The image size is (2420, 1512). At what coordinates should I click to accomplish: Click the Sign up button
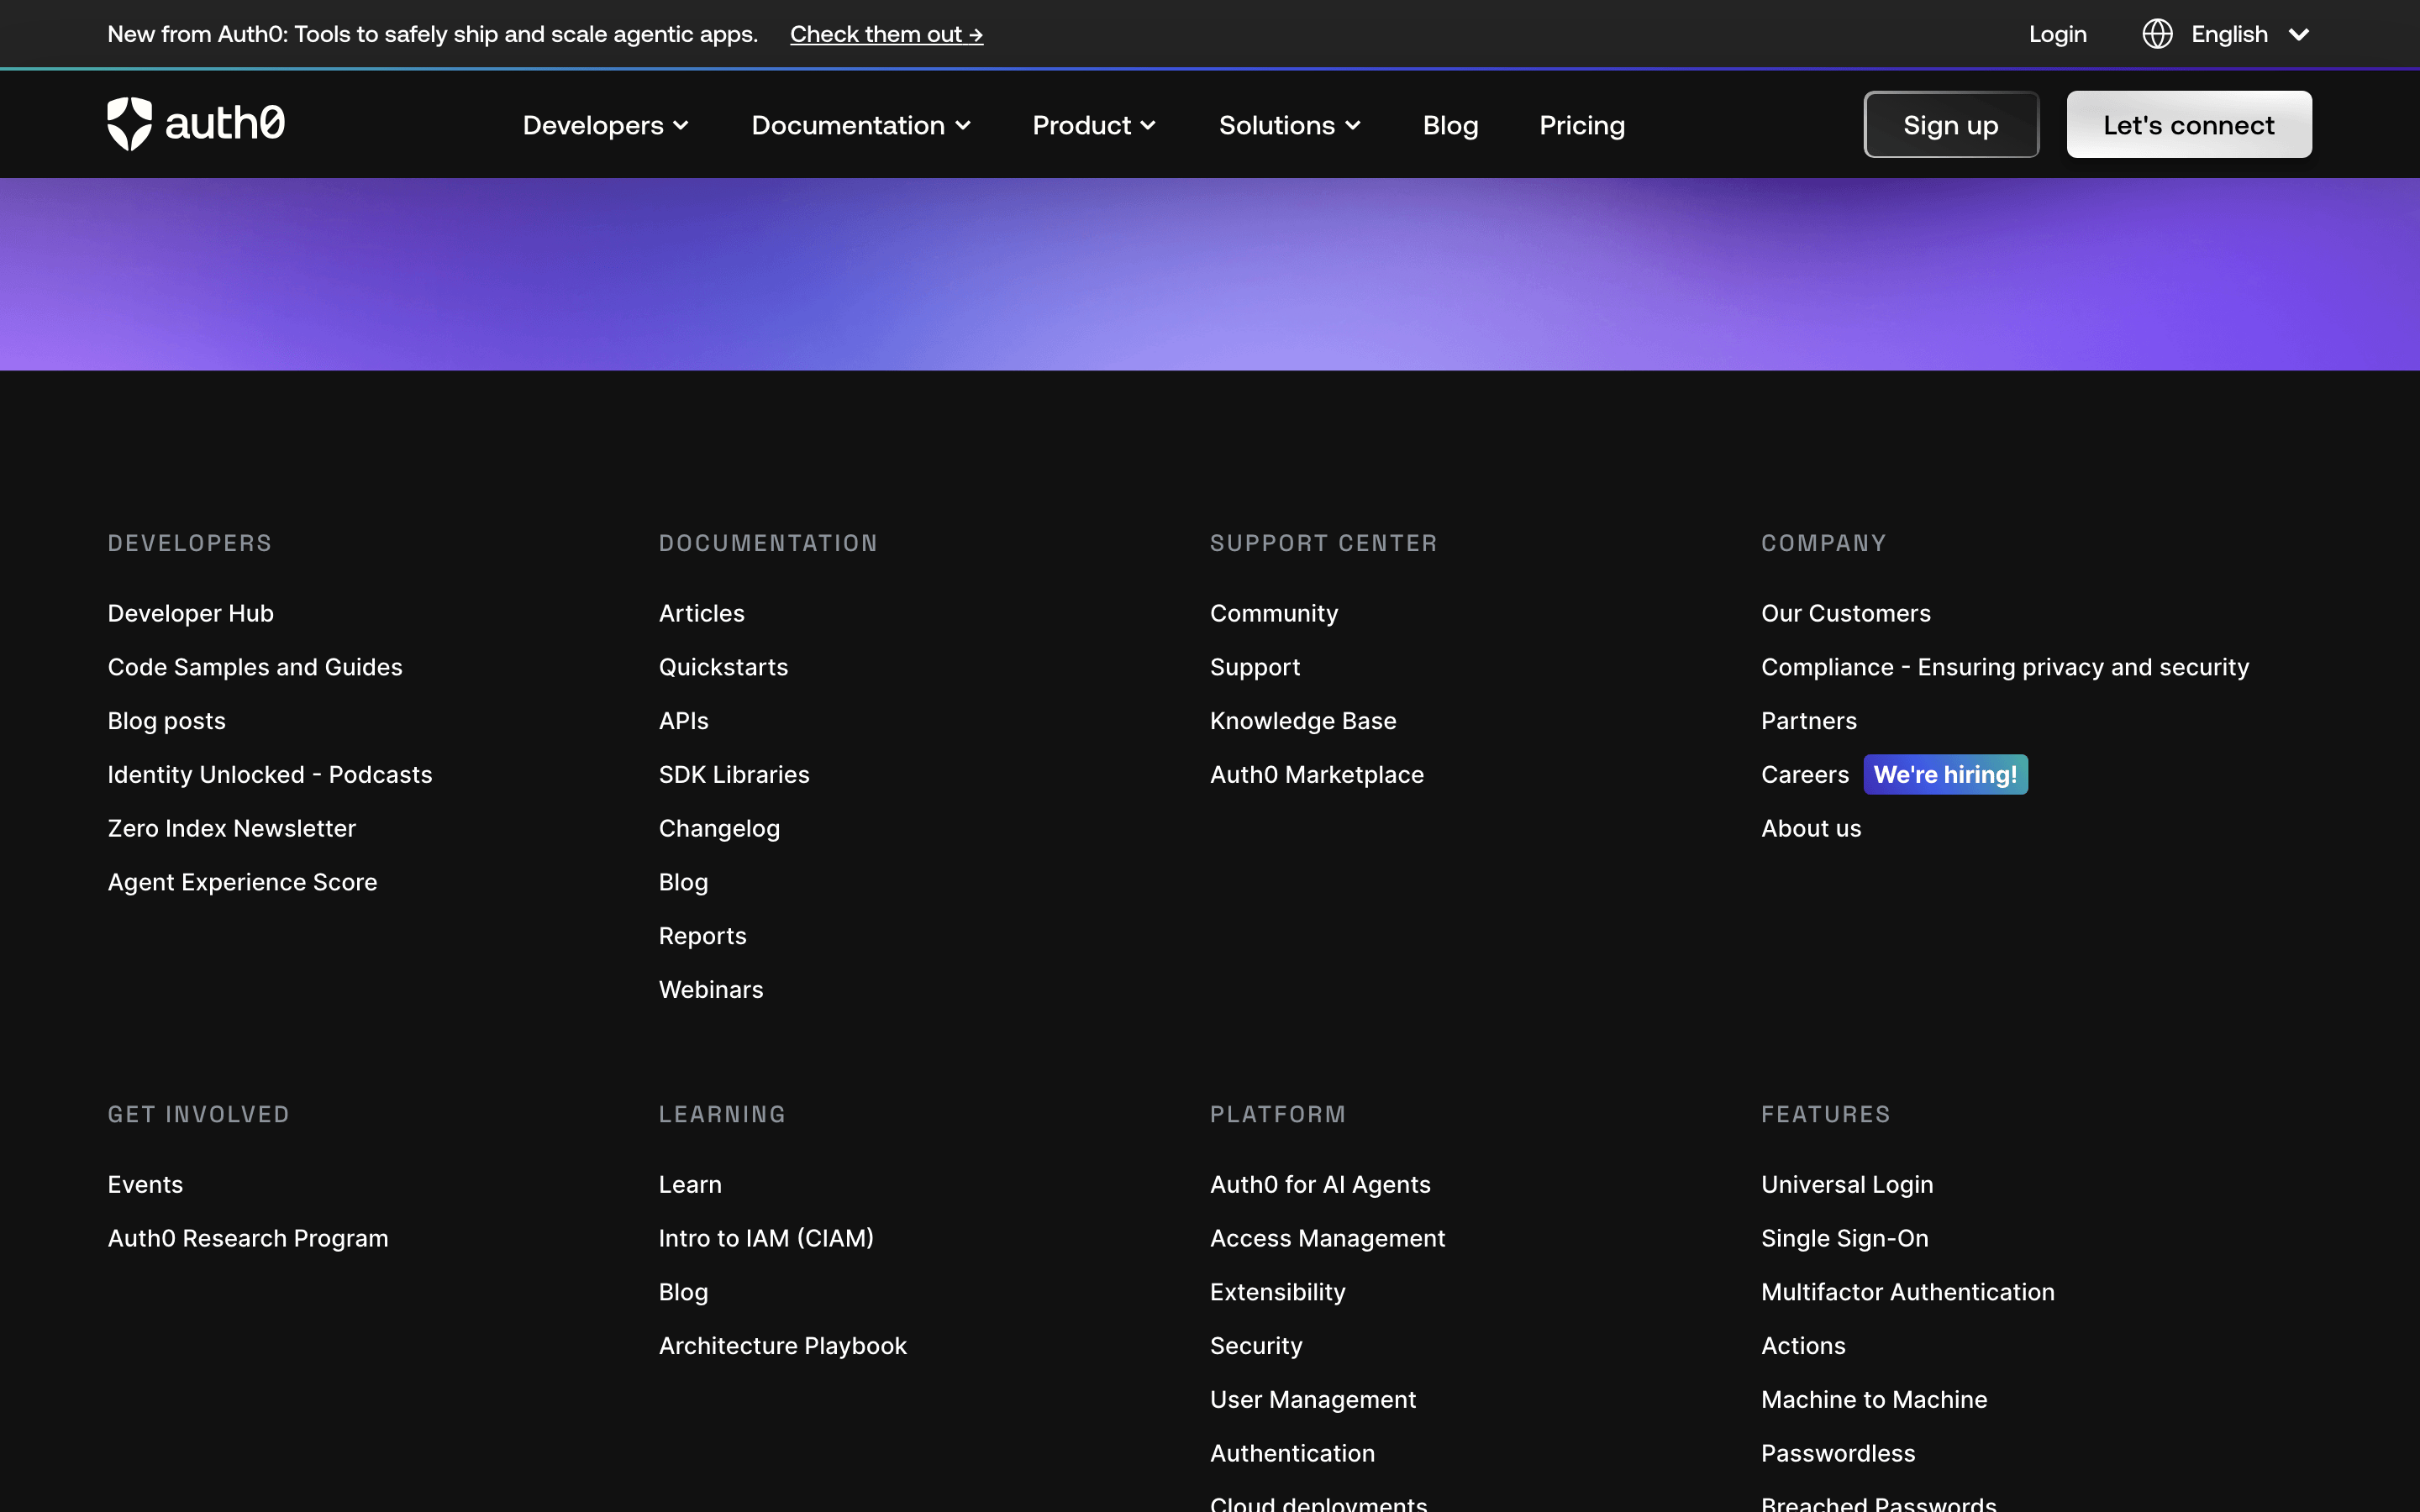click(1950, 125)
